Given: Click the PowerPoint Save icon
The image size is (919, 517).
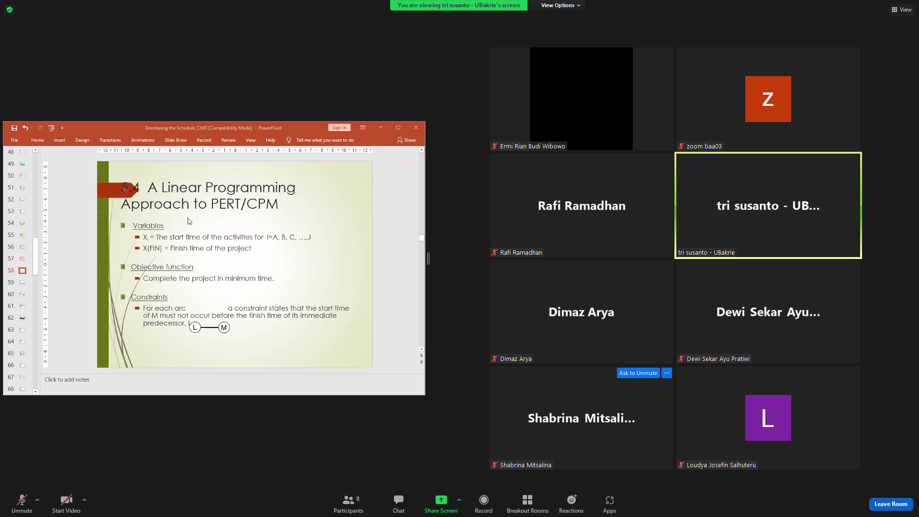Looking at the screenshot, I should pos(14,128).
